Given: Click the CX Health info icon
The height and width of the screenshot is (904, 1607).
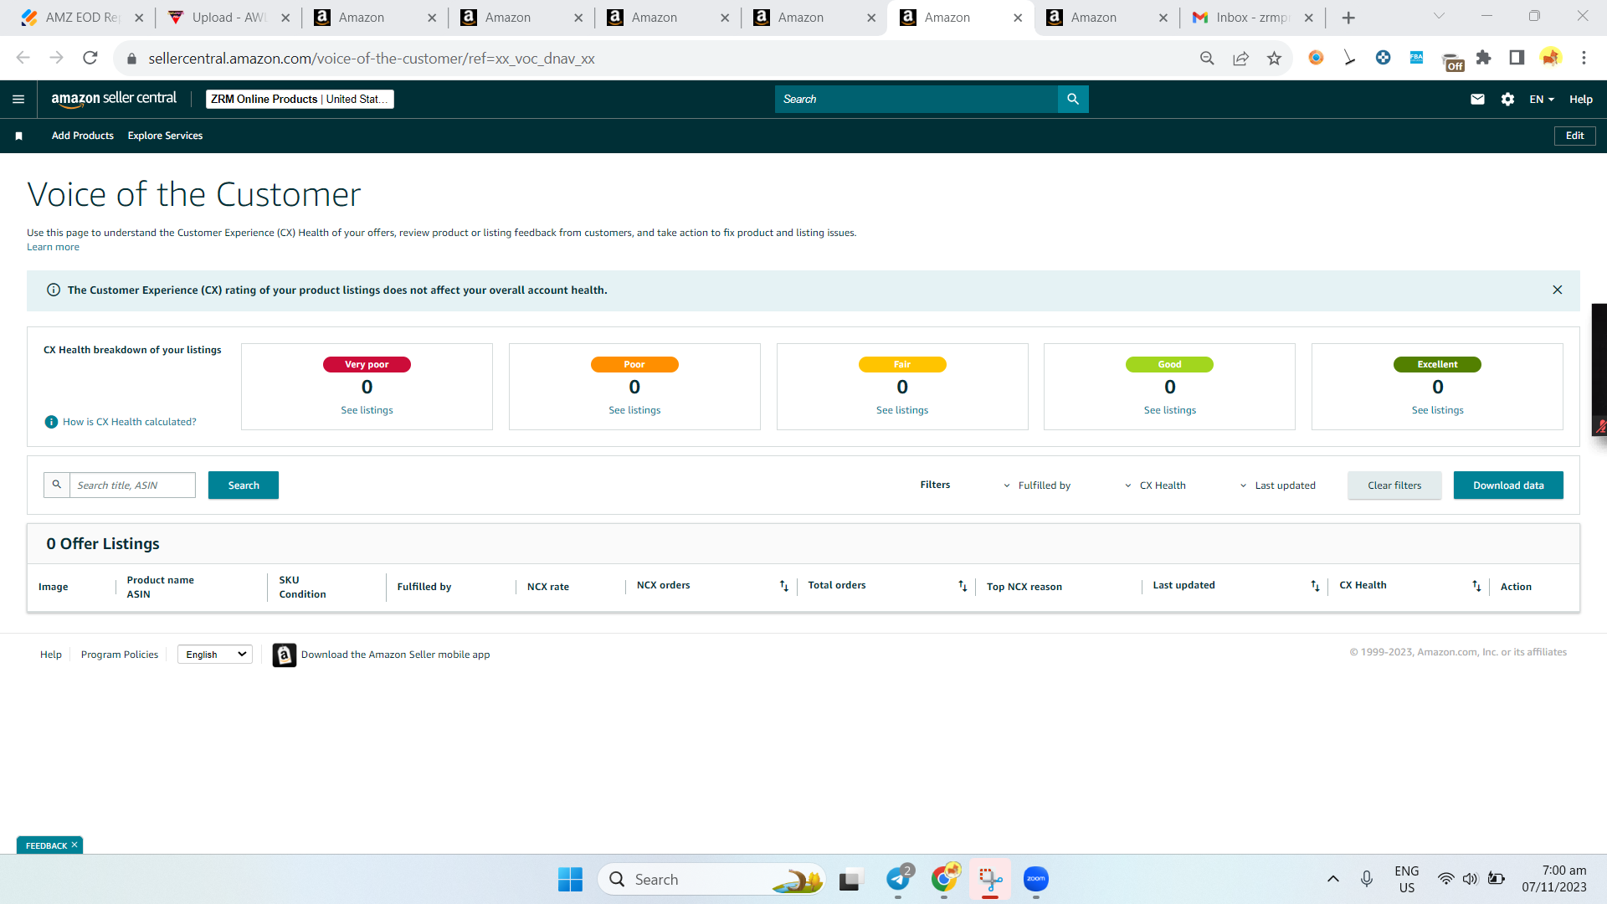Looking at the screenshot, I should (x=51, y=422).
